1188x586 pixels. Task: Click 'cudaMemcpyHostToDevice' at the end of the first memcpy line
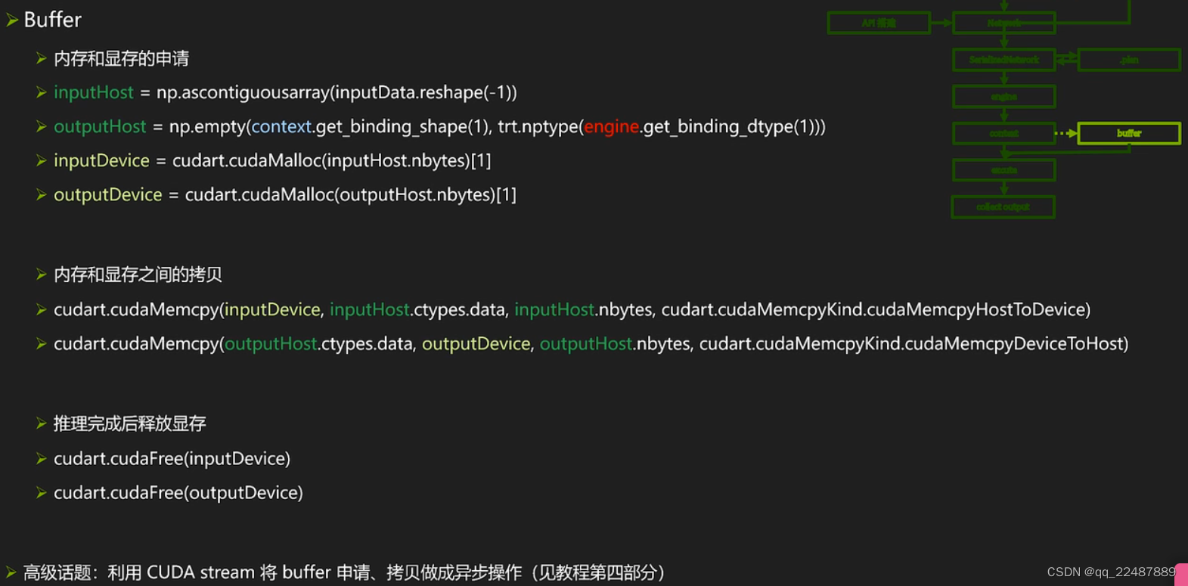pos(977,309)
